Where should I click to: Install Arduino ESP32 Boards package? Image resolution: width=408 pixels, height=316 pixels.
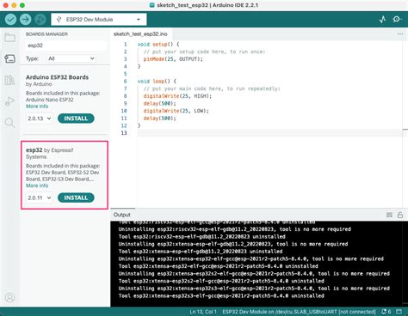(x=76, y=118)
